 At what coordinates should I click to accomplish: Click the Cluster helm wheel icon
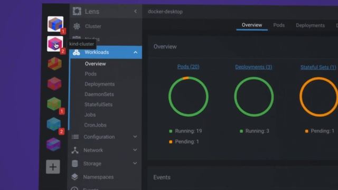tap(77, 26)
